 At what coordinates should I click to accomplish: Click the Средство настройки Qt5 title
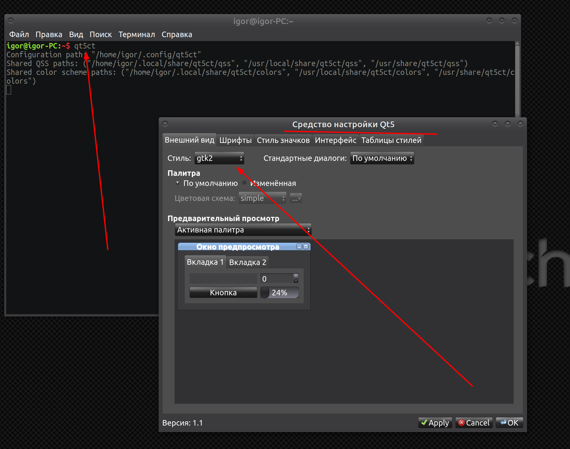click(343, 124)
